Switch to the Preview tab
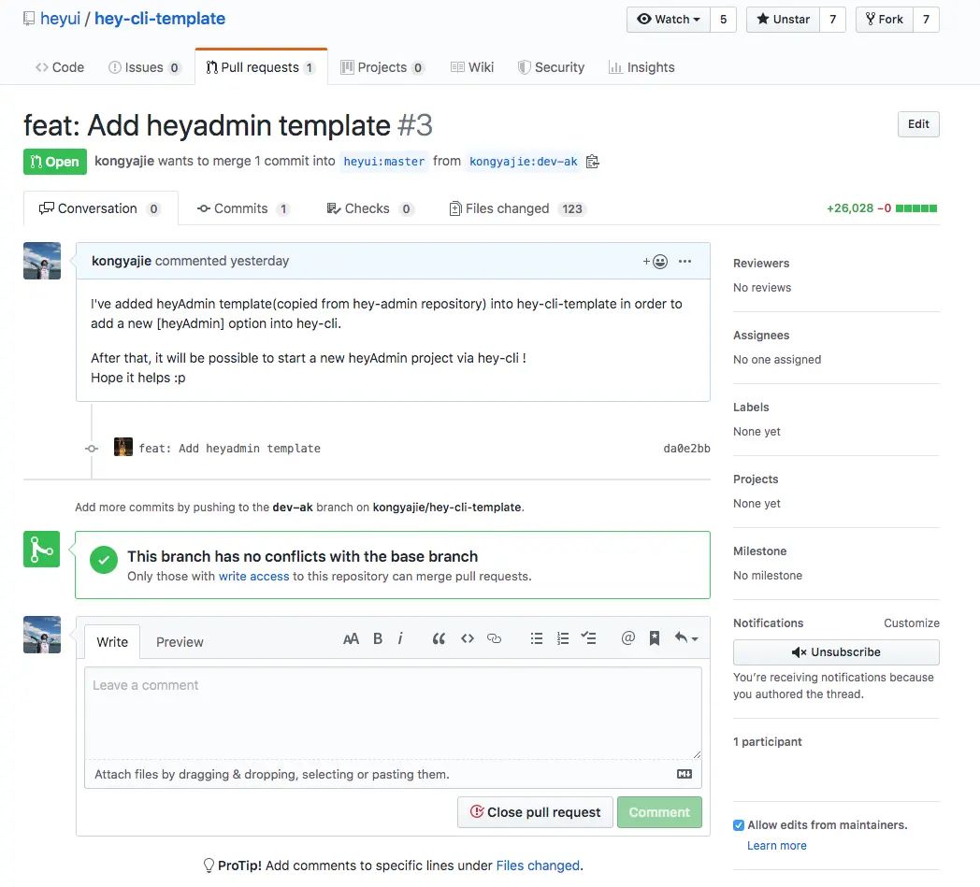 180,642
